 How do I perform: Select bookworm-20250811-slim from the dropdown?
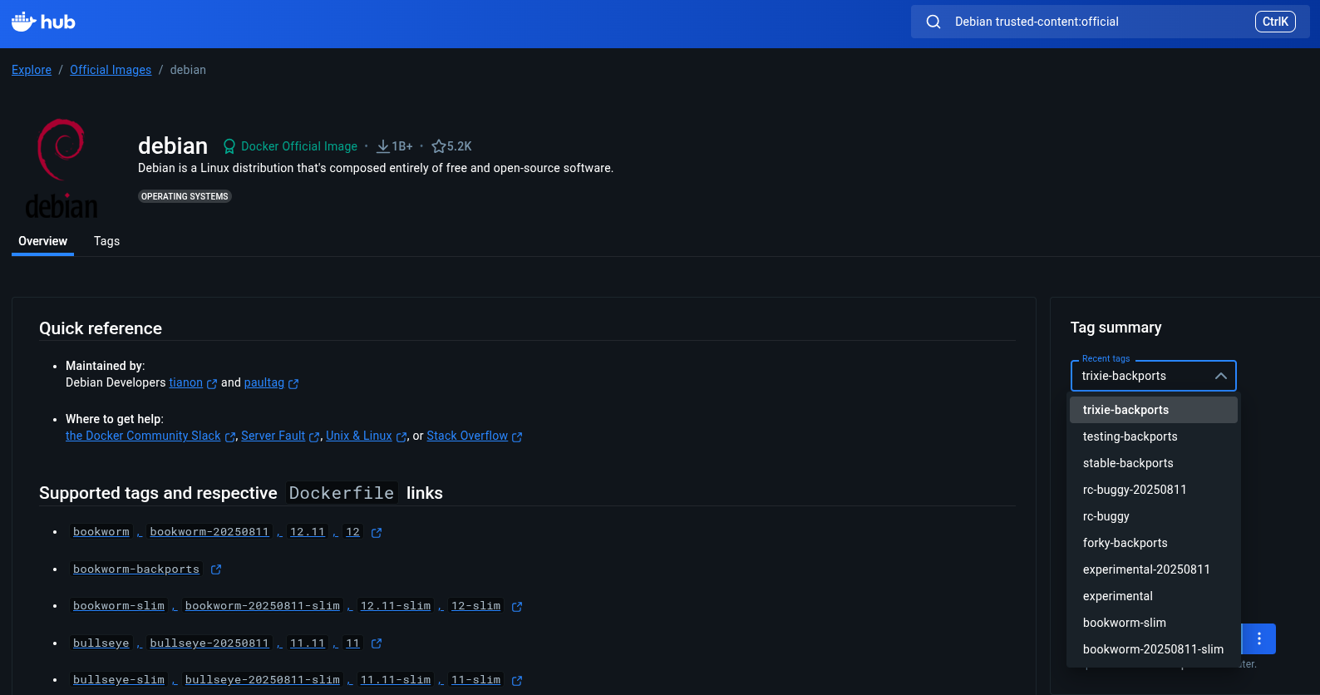1154,649
